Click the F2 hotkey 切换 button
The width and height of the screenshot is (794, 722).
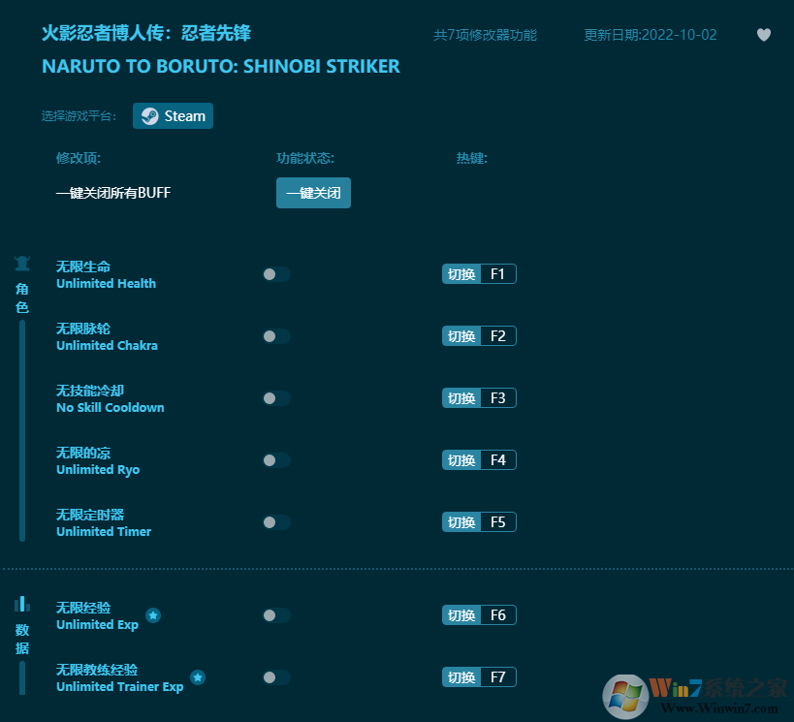tap(461, 336)
